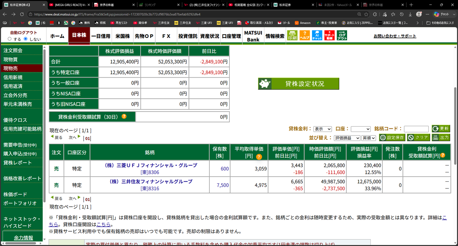Click the 出力 output button
The image size is (458, 246).
point(441,138)
